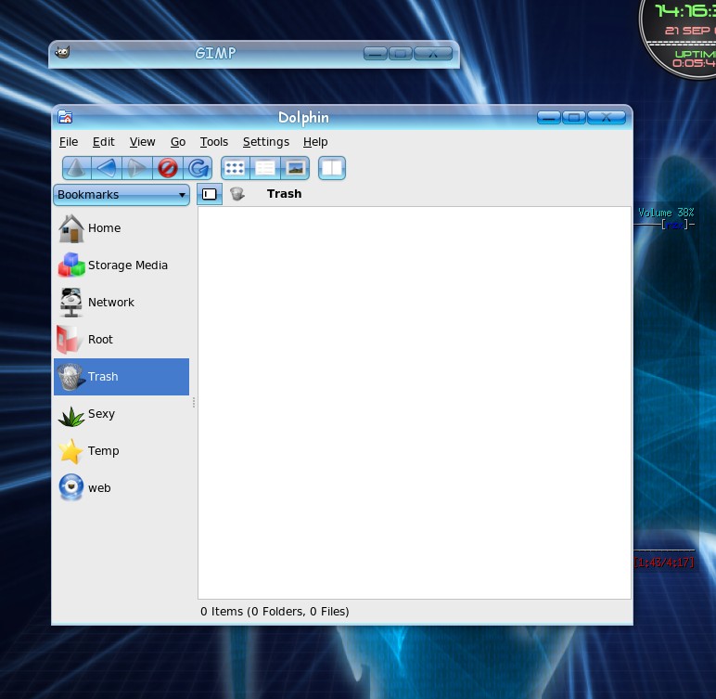Image resolution: width=716 pixels, height=699 pixels.
Task: Open the Settings menu
Action: coord(266,142)
